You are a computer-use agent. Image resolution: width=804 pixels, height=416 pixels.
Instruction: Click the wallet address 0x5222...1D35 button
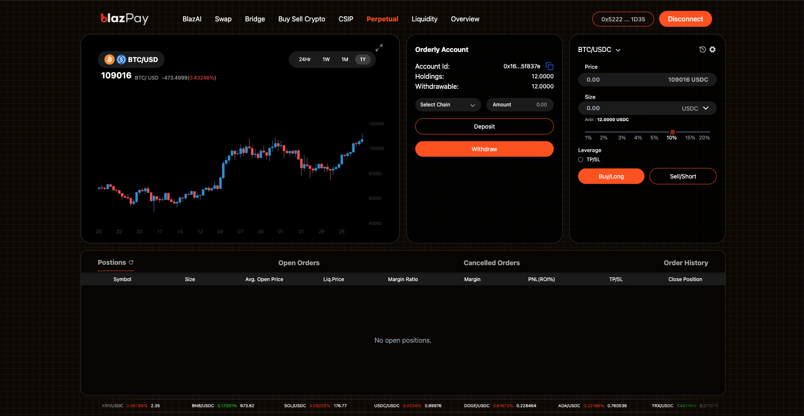(623, 19)
